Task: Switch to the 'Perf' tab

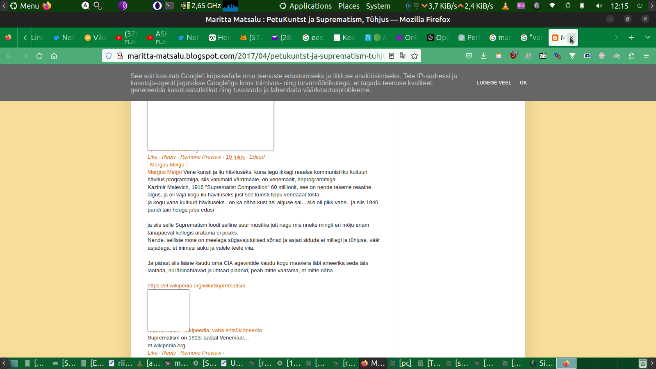Action: click(469, 38)
